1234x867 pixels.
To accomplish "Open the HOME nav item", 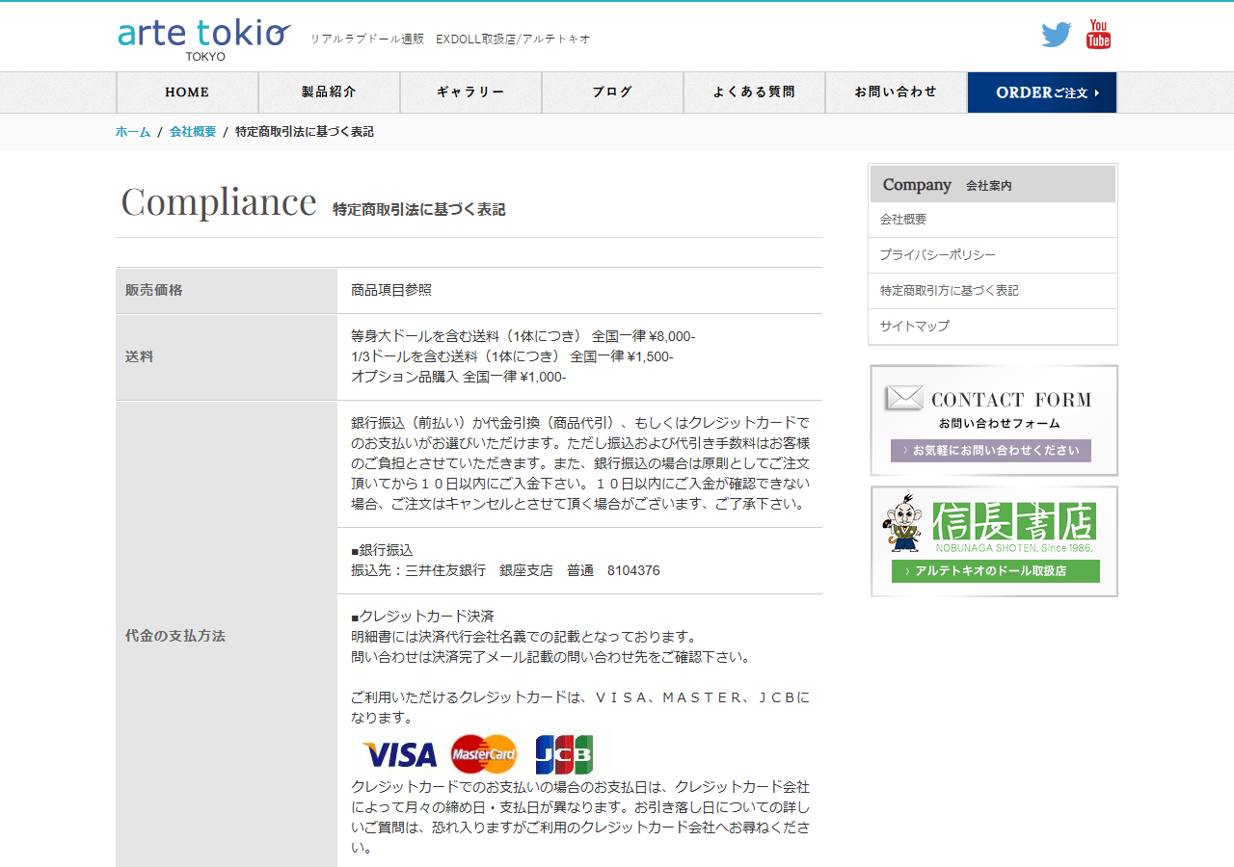I will click(187, 92).
